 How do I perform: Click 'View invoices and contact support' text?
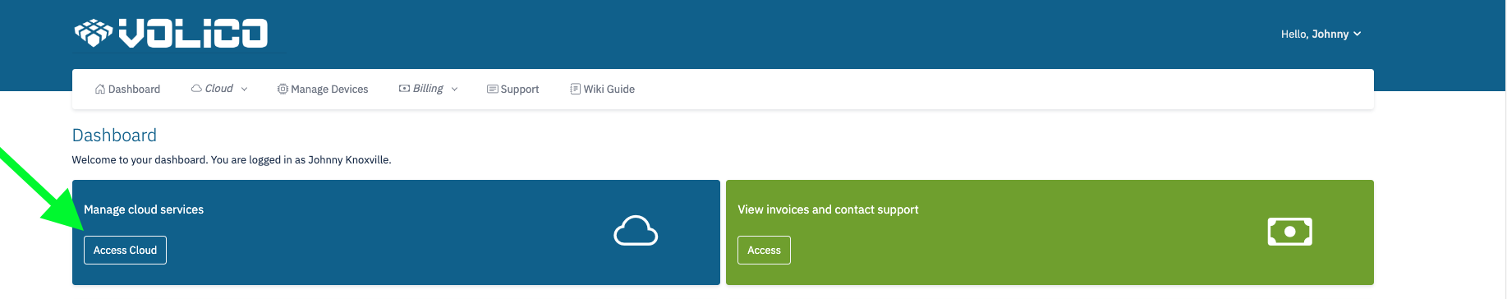[828, 209]
